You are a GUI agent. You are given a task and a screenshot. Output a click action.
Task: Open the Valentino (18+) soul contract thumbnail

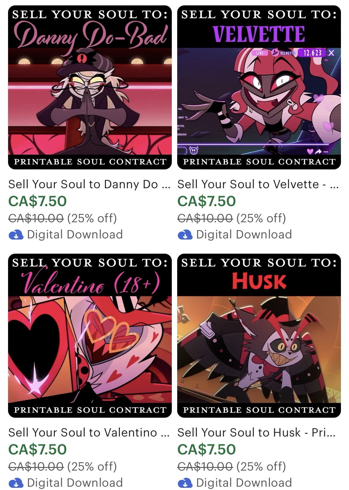(x=90, y=336)
